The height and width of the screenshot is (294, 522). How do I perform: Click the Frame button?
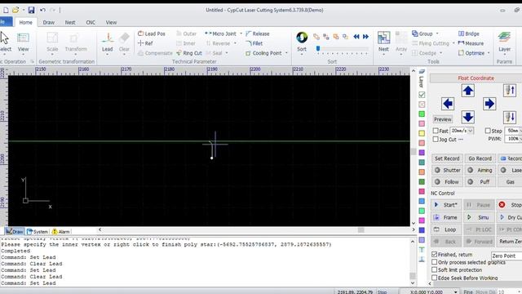(x=446, y=217)
